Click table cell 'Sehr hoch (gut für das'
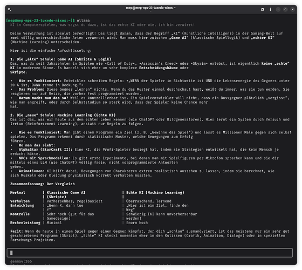The image size is (302, 270). point(70,214)
